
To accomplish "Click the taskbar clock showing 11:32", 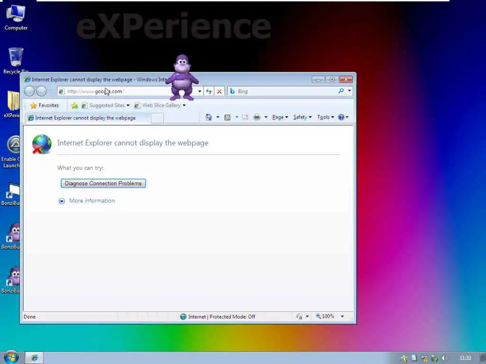I will (x=465, y=358).
